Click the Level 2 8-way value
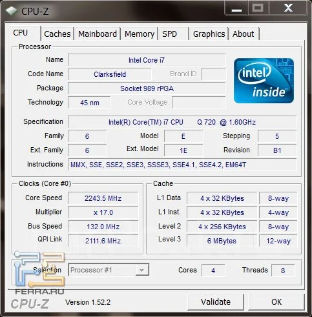 (x=278, y=227)
